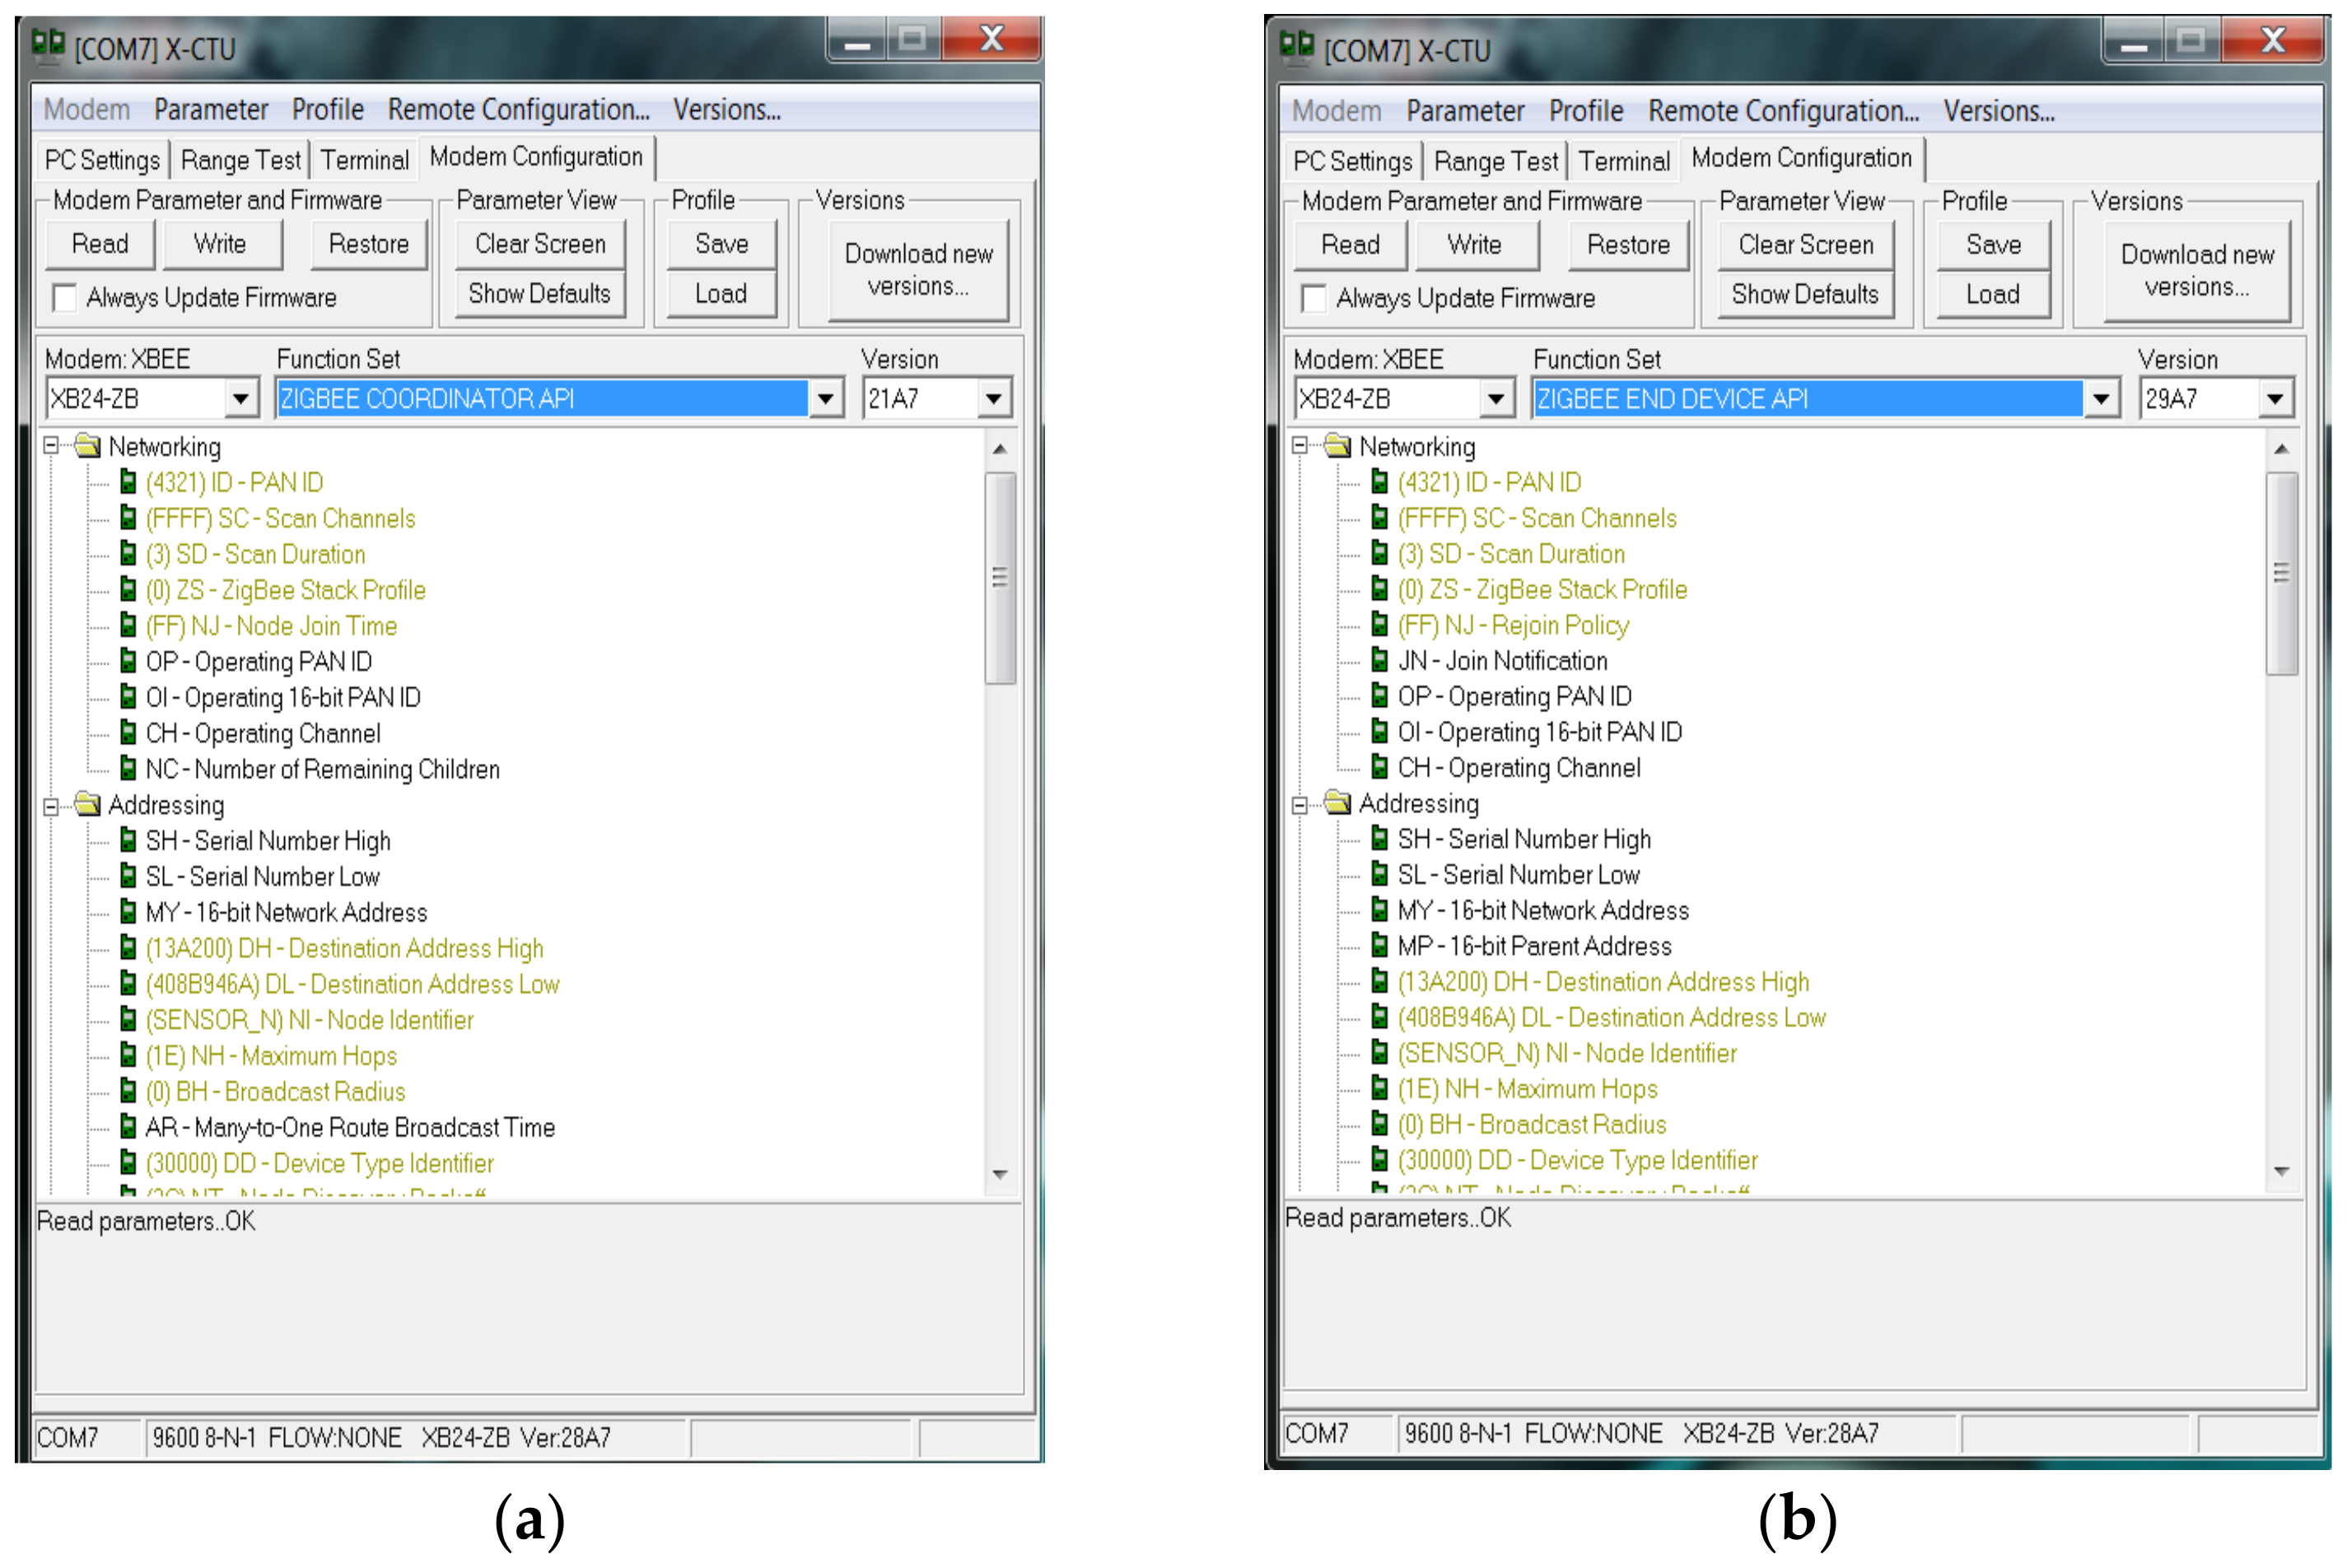Click Download new versions in the end device window
This screenshot has width=2347, height=1568.
[2196, 270]
